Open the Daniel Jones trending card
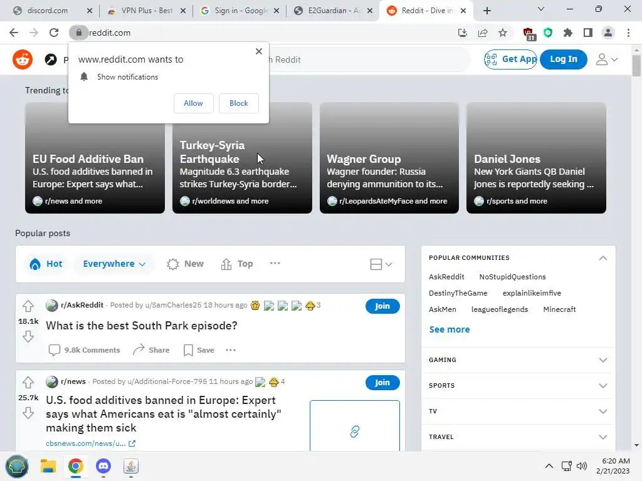Screen dimensions: 642x481 (536, 158)
